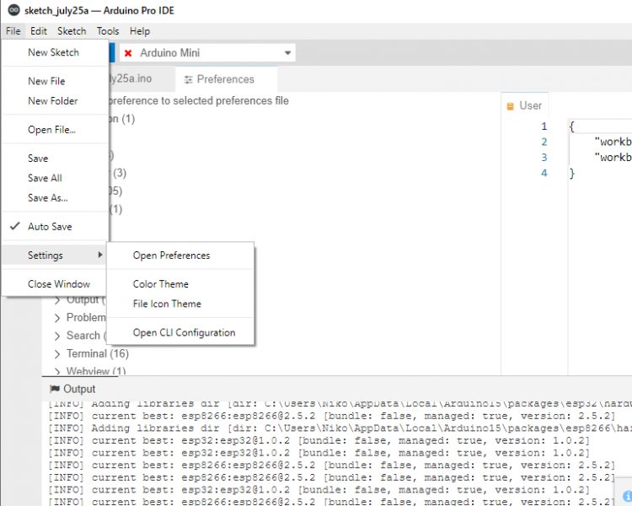Image resolution: width=632 pixels, height=506 pixels.
Task: Expand the Output preferences tree node
Action: pyautogui.click(x=57, y=300)
